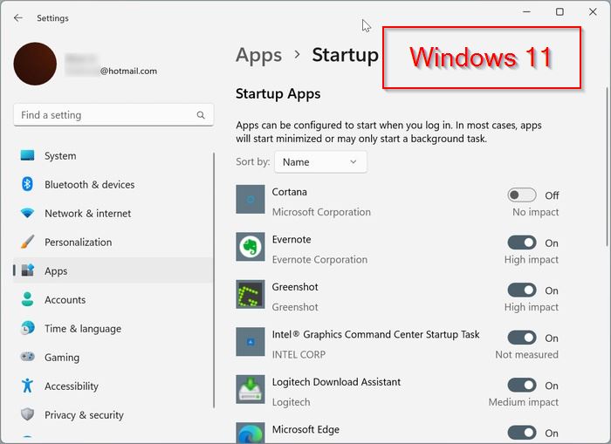Click the Privacy shield icon

click(x=27, y=414)
